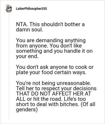This screenshot has height=124, width=105.
Task: Click the closing word "genders)"
Action: (27, 110)
